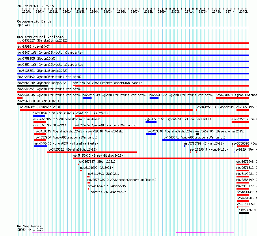Click esv25220 variant label
The height and width of the screenshot is (236, 257).
coord(244,119)
